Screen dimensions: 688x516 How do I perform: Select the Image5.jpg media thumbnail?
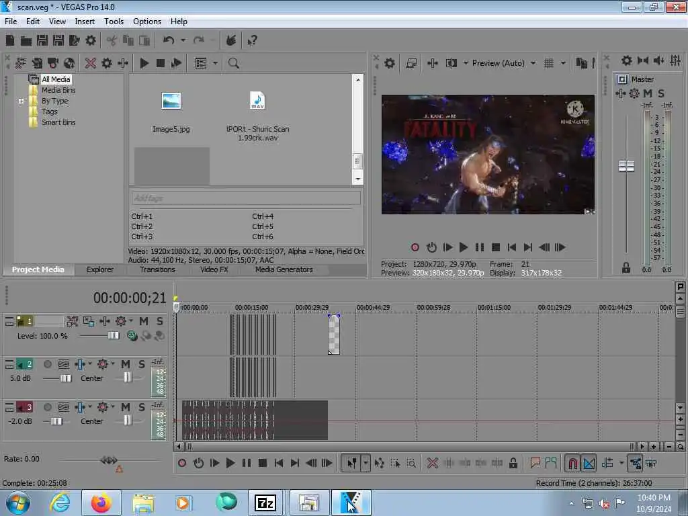click(171, 101)
